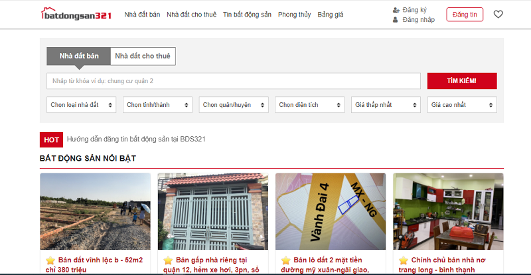
Task: Click star icon beside Bán gấp nhà riêng
Action: [168, 260]
